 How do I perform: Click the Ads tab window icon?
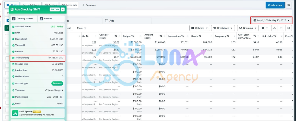(x=107, y=21)
